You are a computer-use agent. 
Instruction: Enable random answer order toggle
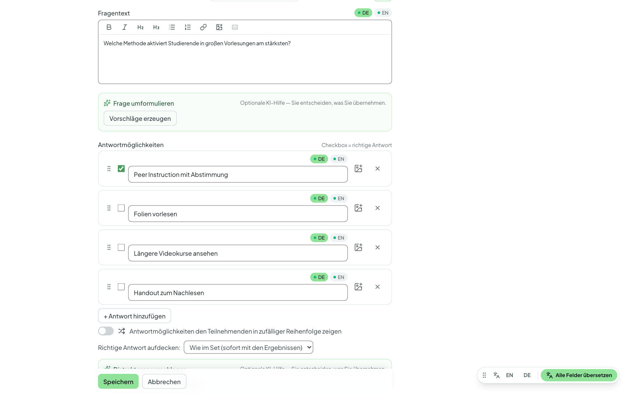pos(106,331)
